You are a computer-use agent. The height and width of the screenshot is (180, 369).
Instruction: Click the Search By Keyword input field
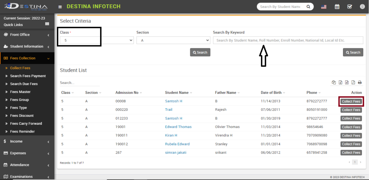click(288, 40)
